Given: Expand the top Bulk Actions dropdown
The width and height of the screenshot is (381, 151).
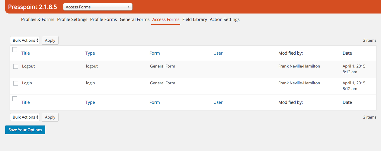Looking at the screenshot, I should click(x=25, y=40).
